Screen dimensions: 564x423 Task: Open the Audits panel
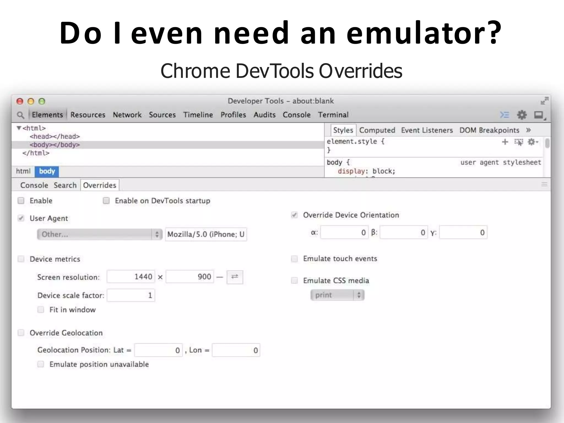(264, 115)
